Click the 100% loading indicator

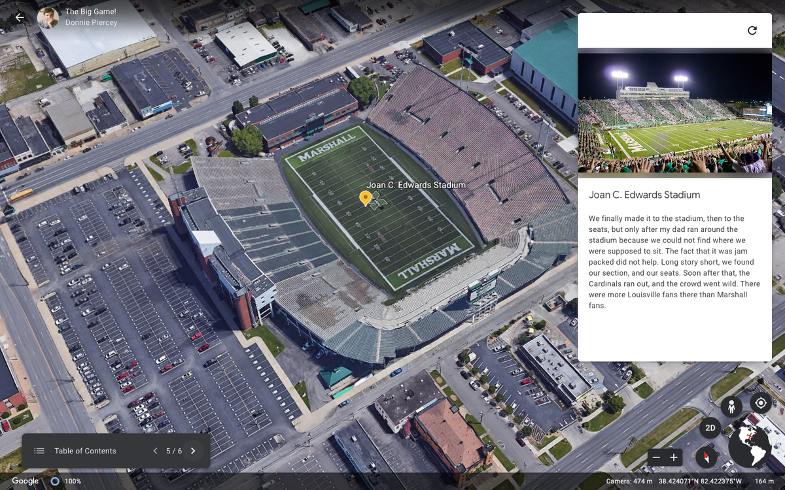(x=65, y=481)
